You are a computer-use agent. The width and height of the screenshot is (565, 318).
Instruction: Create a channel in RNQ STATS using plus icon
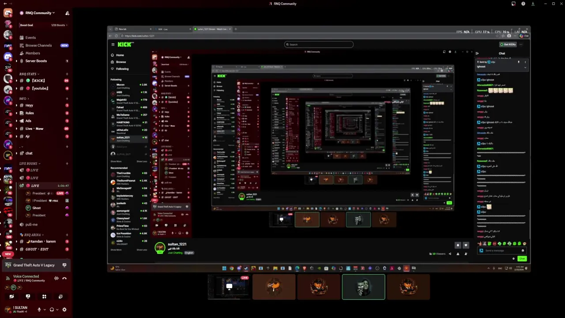tap(67, 74)
